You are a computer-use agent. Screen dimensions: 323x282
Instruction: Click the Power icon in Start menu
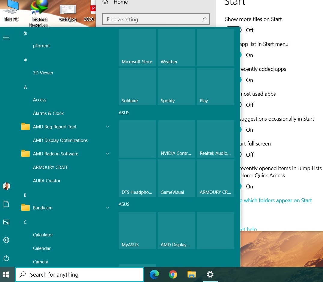[6, 258]
